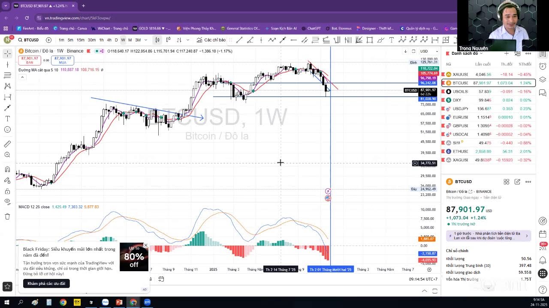Click the watchlist add symbol plus
The image size is (549, 308).
(507, 53)
